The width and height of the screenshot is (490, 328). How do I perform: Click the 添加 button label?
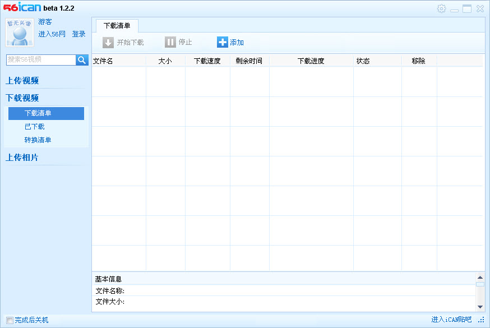tap(237, 42)
